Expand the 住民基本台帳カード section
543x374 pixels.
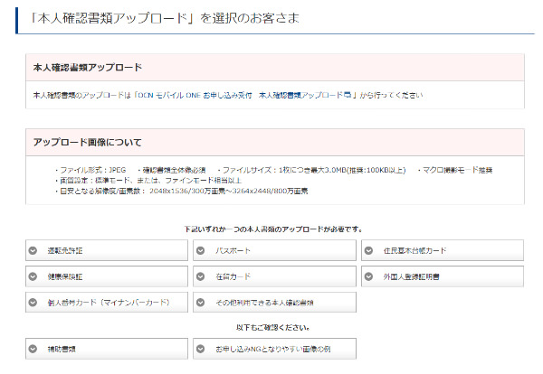click(443, 250)
